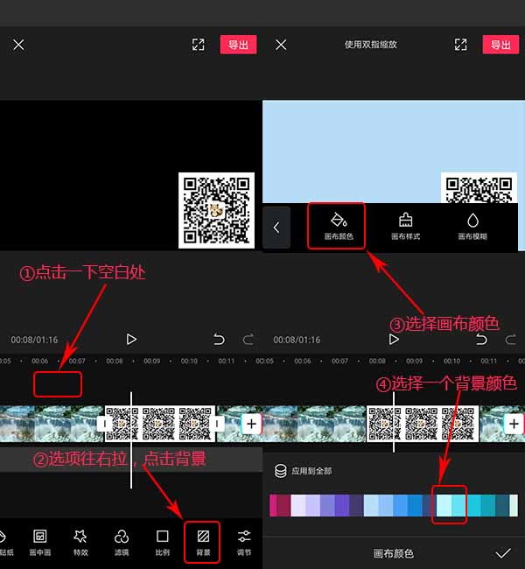Tap the 00:08/01:16 timecode on the left screen
This screenshot has width=525, height=569.
tap(34, 340)
